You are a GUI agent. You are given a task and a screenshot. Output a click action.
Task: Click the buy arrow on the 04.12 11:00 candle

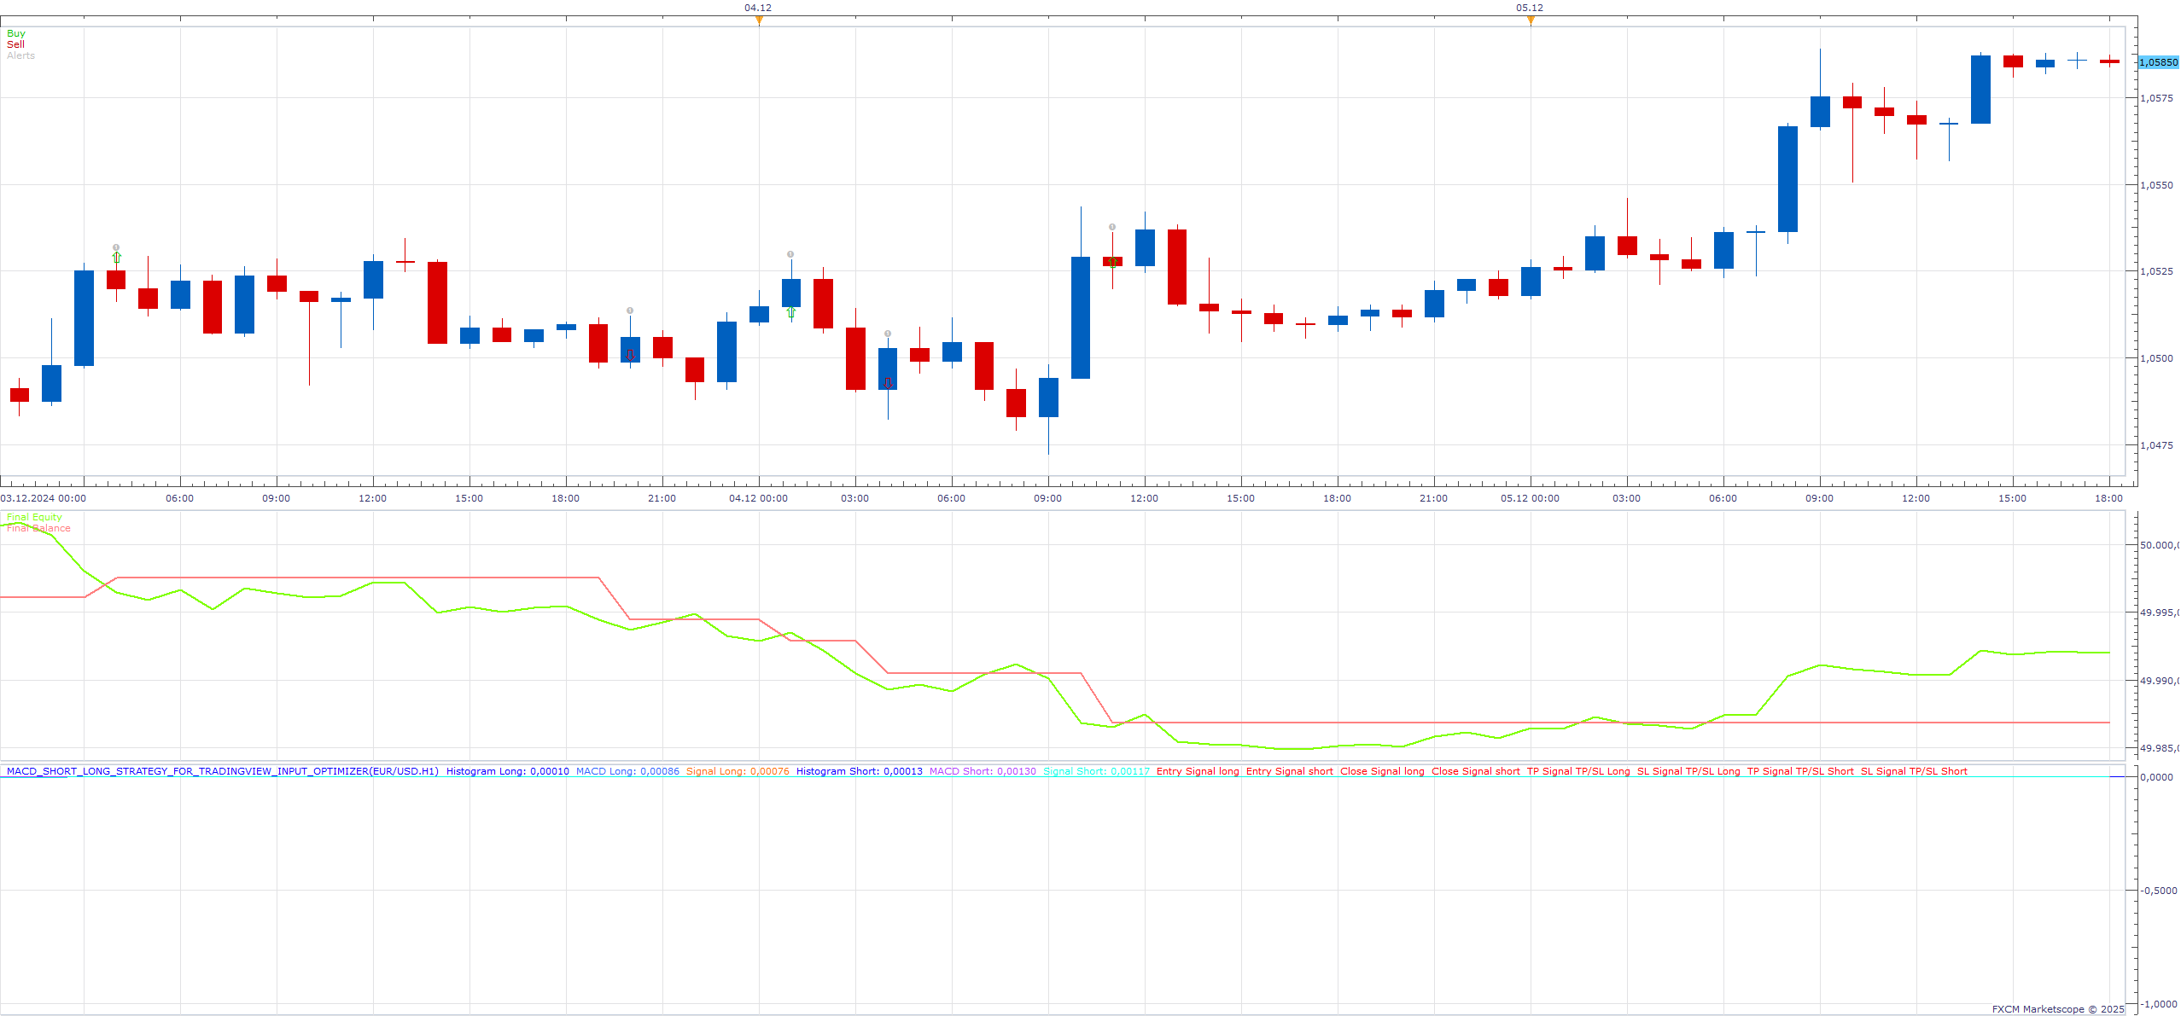pos(1112,263)
